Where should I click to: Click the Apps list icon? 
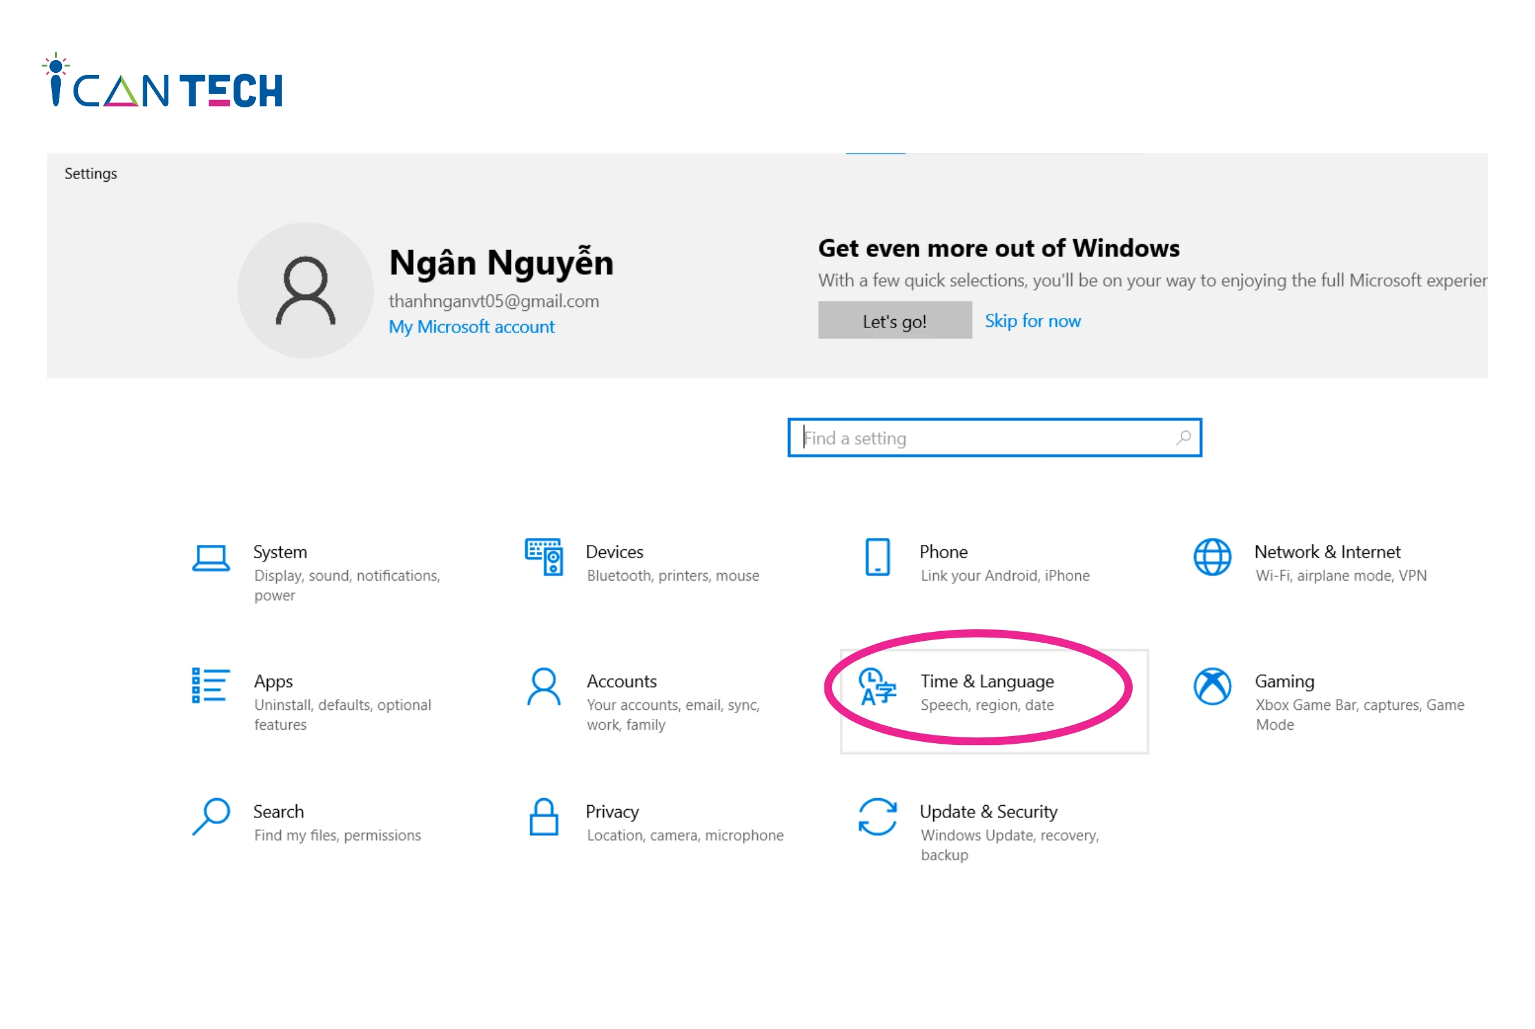210,685
